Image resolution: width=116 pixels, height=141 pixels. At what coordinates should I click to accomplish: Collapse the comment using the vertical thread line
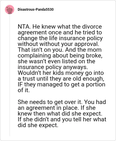pos(10,75)
